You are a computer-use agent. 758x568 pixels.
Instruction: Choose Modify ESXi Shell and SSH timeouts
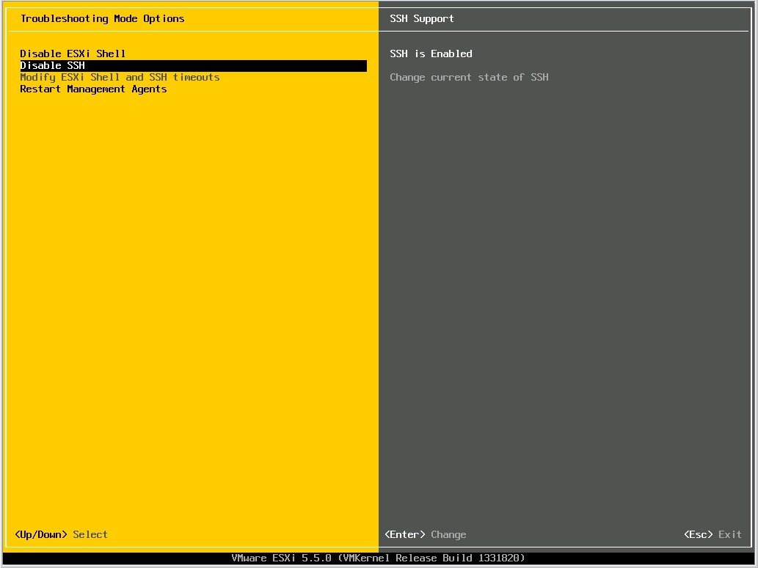click(x=120, y=77)
